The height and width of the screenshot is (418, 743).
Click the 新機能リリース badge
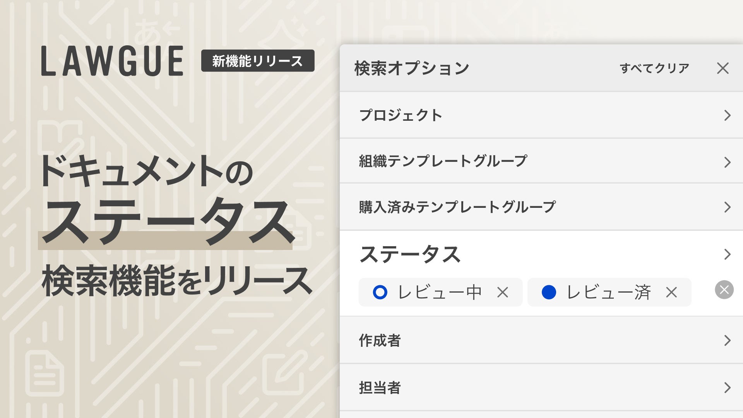click(x=257, y=61)
